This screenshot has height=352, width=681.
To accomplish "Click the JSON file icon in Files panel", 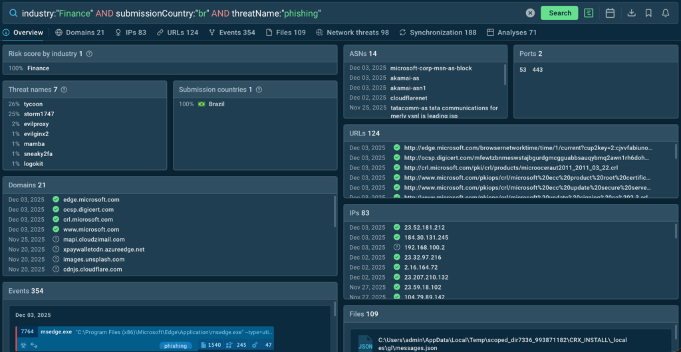I will tap(365, 342).
